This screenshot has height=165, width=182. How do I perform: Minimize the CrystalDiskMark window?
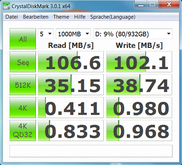pyautogui.click(x=141, y=5)
